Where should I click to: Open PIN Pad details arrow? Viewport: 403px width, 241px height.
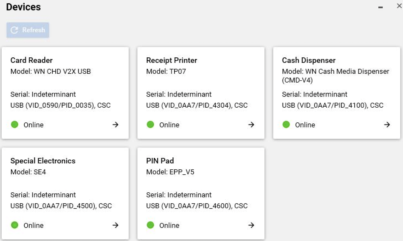click(251, 225)
